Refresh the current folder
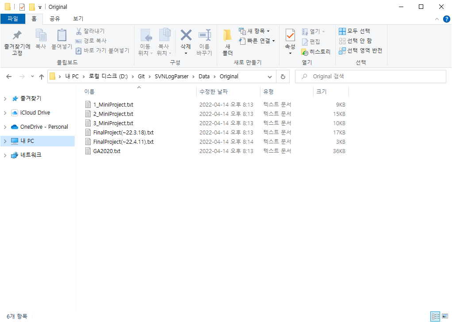The width and height of the screenshot is (452, 322). tap(283, 77)
